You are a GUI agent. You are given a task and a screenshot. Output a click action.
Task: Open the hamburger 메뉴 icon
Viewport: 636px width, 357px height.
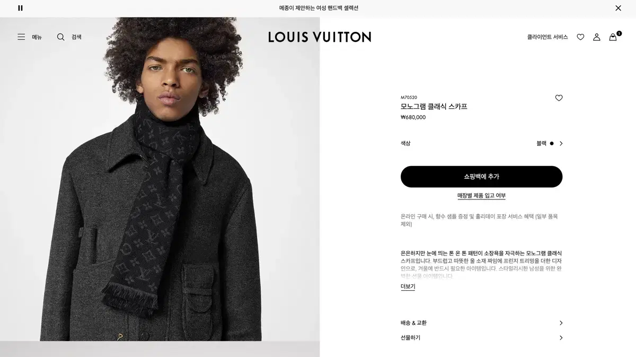[x=21, y=37]
